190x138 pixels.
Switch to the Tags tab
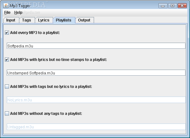point(27,20)
